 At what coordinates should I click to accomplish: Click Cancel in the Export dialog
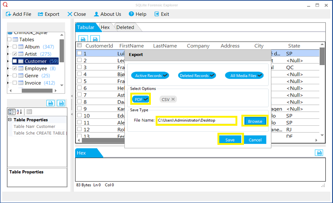coord(255,140)
